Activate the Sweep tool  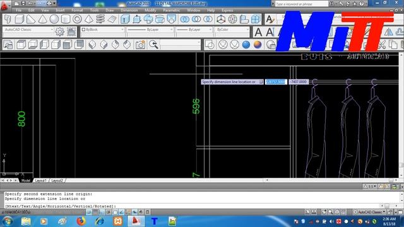click(x=148, y=20)
